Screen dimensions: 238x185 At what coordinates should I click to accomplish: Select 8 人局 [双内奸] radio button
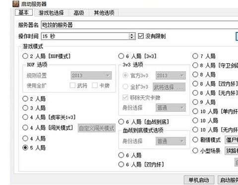pos(195,84)
